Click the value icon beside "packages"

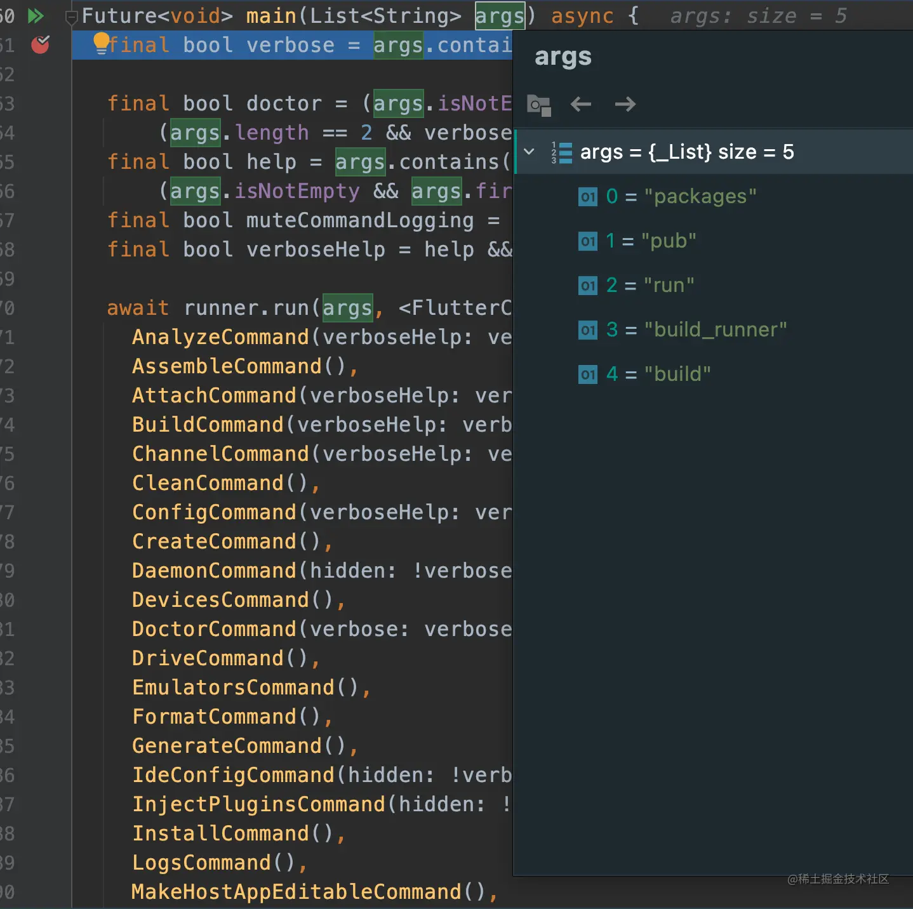[588, 197]
